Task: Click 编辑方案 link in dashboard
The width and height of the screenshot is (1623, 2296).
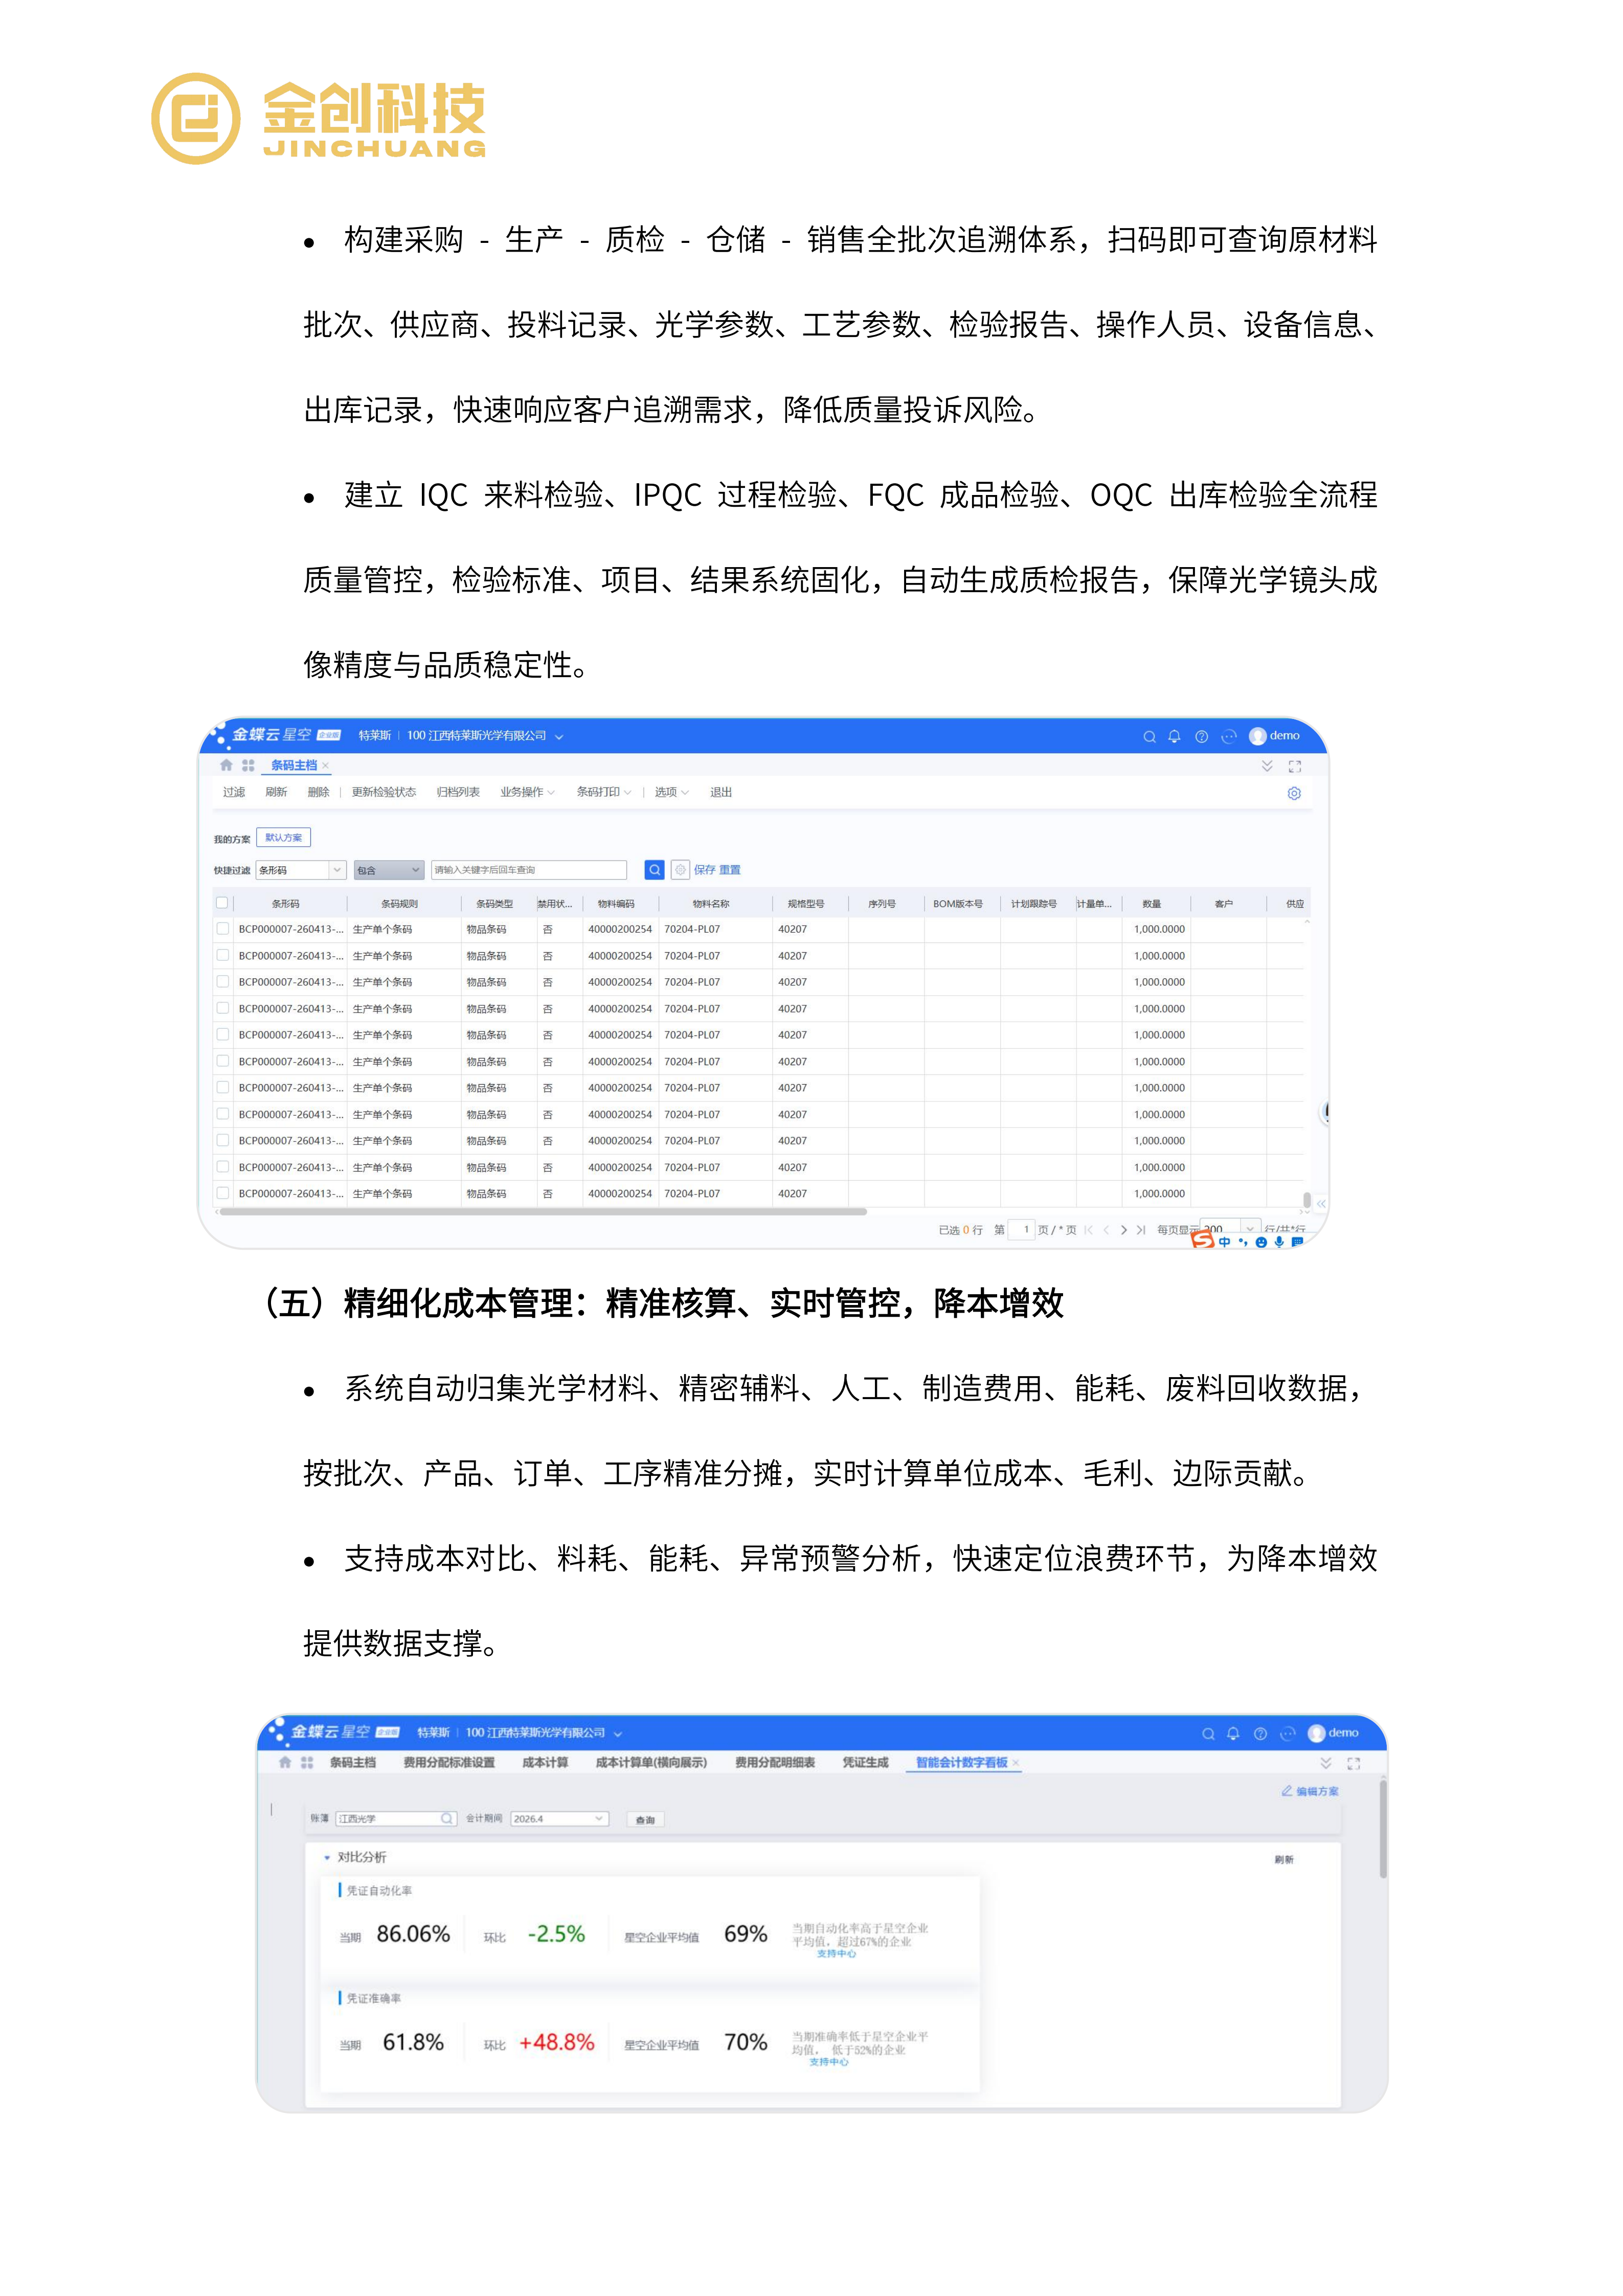Action: point(1310,1791)
